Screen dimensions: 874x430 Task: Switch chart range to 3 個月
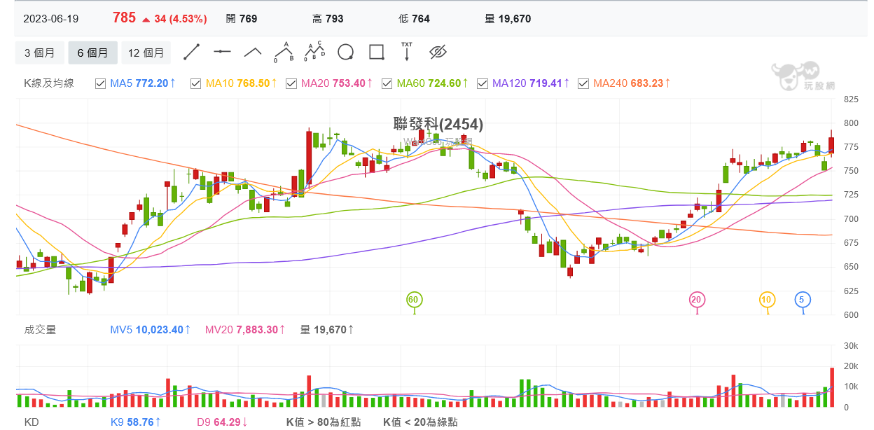pyautogui.click(x=40, y=53)
